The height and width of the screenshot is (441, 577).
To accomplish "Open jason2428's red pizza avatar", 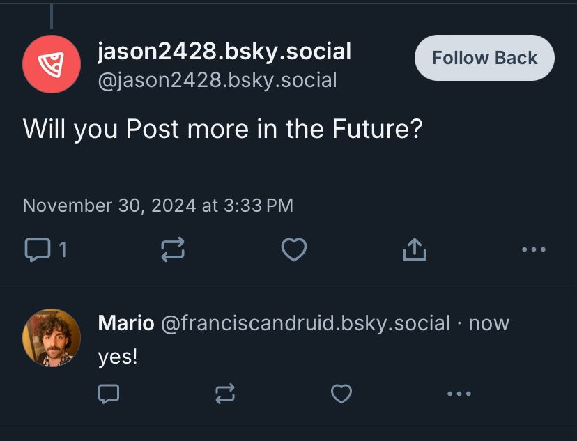I will tap(52, 64).
